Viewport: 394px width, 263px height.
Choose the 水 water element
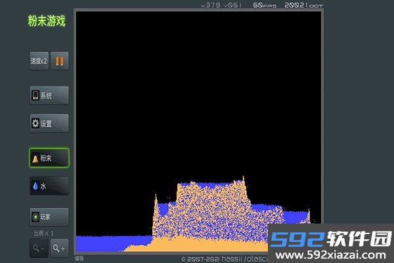tap(49, 186)
